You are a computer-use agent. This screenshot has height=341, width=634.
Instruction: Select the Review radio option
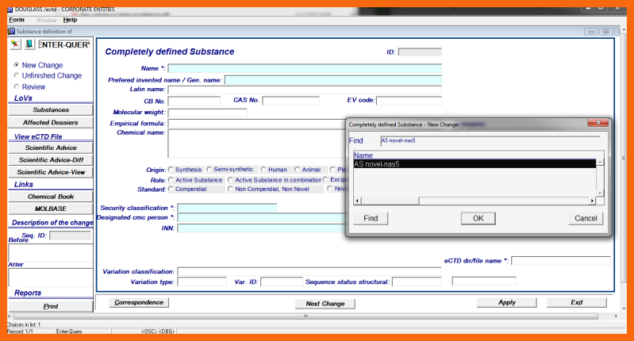tap(17, 87)
